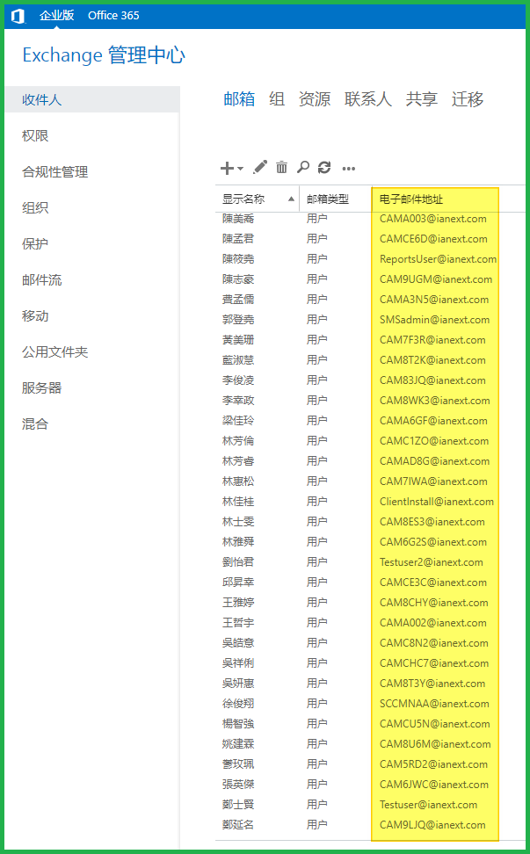This screenshot has height=854, width=530.
Task: Switch to the 资源 tab
Action: 315,99
